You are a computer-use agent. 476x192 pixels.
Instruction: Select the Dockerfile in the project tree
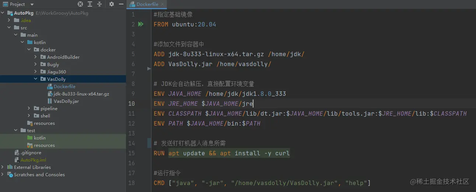pyautogui.click(x=64, y=87)
